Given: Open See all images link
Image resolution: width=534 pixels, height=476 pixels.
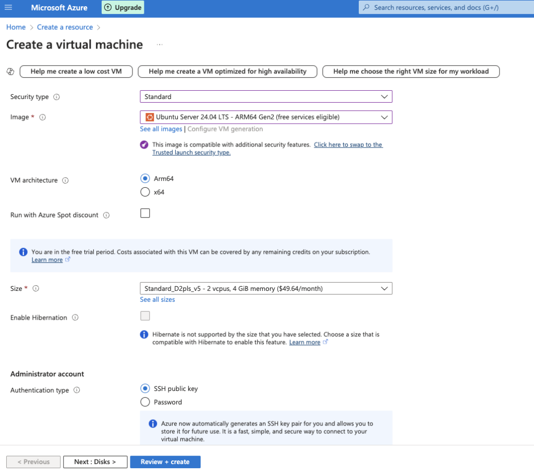Looking at the screenshot, I should coord(161,129).
